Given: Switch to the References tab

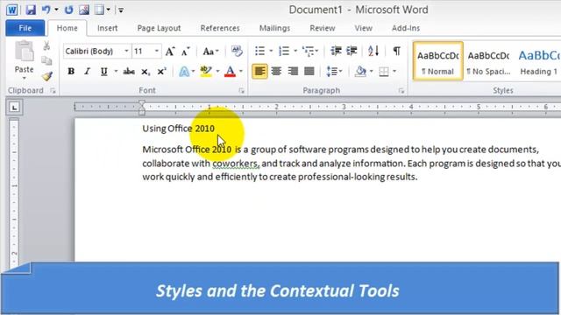Looking at the screenshot, I should pyautogui.click(x=220, y=28).
